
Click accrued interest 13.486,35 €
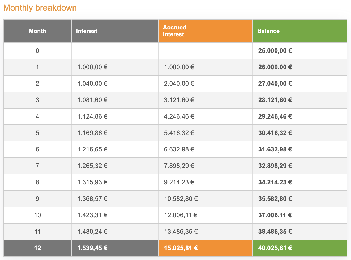[x=181, y=232]
